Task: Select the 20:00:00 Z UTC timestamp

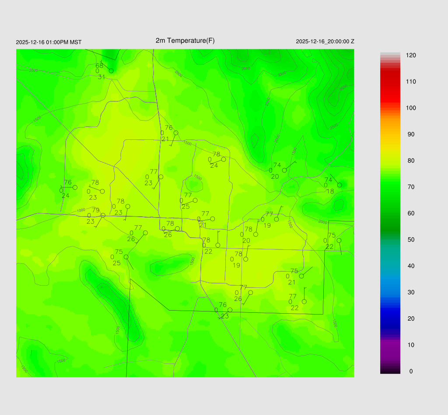Action: point(325,41)
